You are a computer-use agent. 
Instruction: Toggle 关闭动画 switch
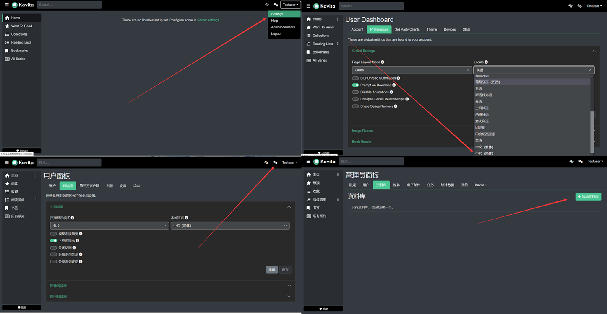(53, 248)
